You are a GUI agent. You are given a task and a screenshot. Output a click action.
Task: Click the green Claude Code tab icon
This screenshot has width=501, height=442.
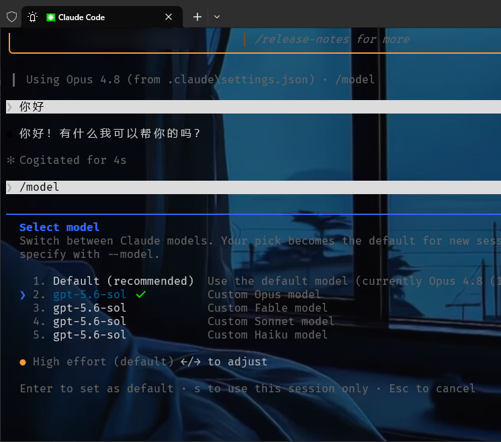point(50,17)
